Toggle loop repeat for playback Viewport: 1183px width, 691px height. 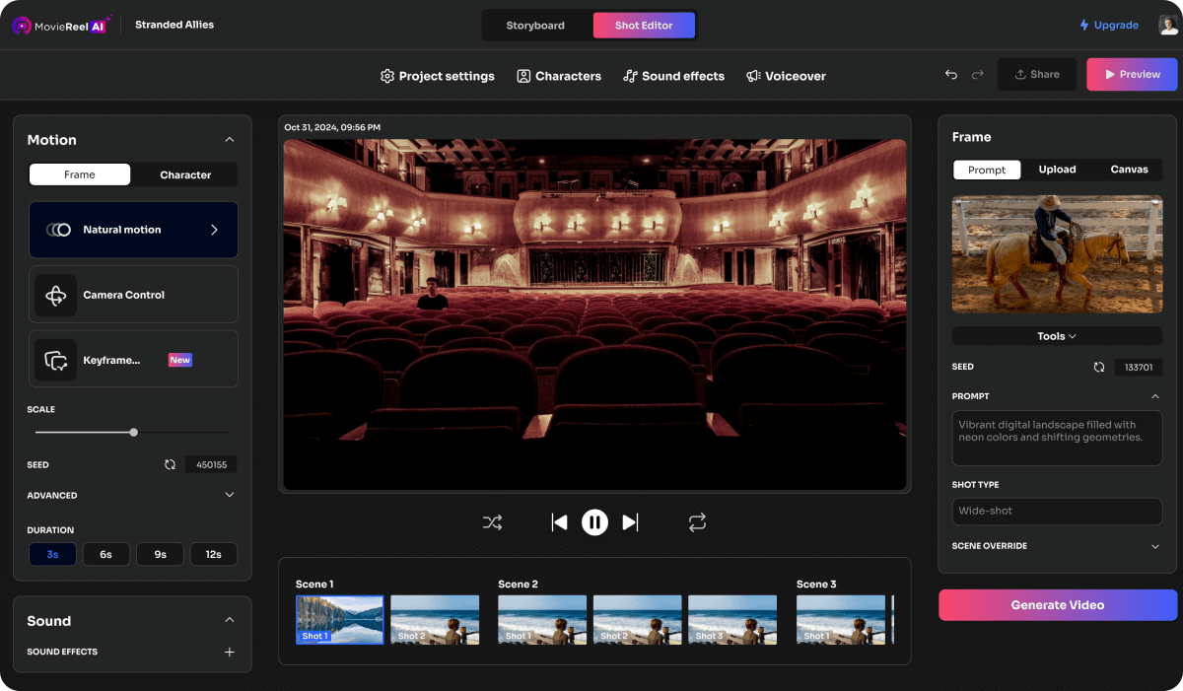click(x=697, y=521)
